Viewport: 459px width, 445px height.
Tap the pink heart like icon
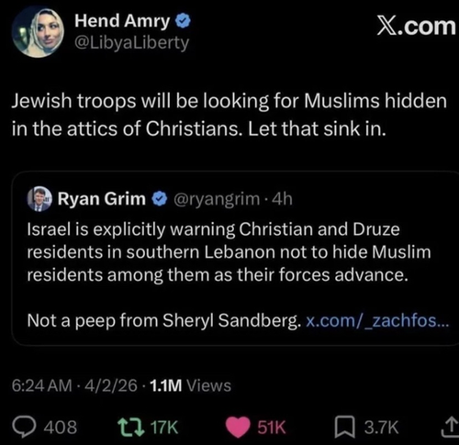click(238, 427)
